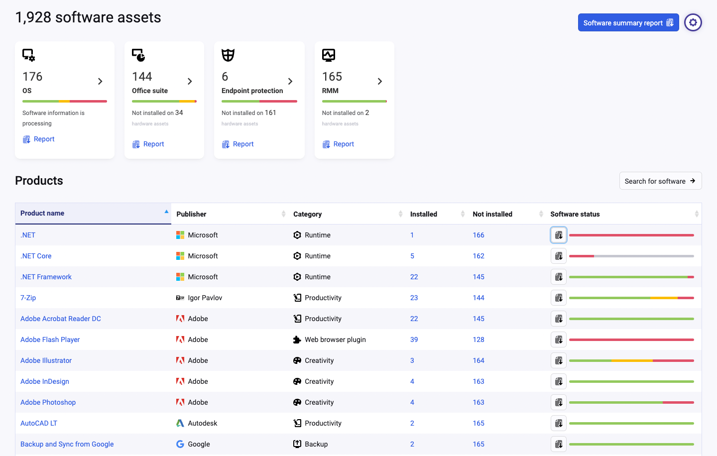Click the report download icon in the .NET row
This screenshot has width=717, height=456.
click(x=558, y=234)
